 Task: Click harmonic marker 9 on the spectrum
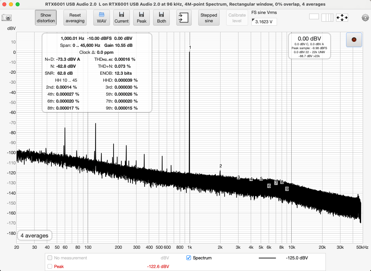click(x=287, y=189)
